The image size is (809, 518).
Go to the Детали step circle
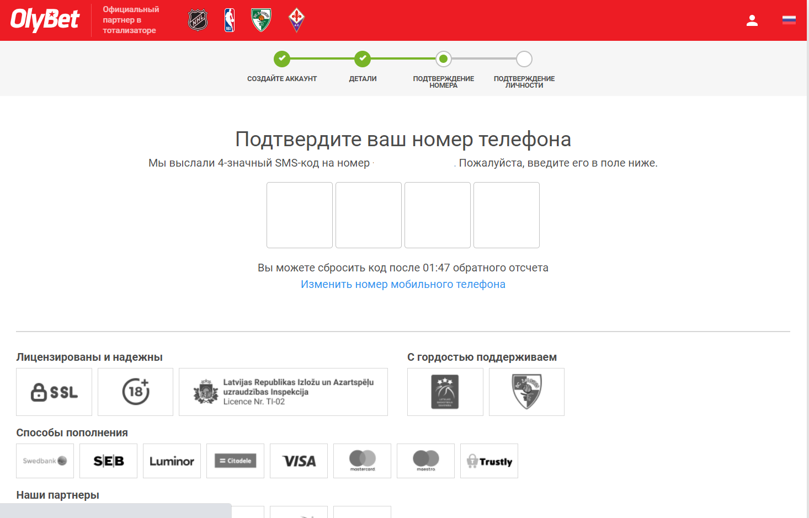click(363, 58)
